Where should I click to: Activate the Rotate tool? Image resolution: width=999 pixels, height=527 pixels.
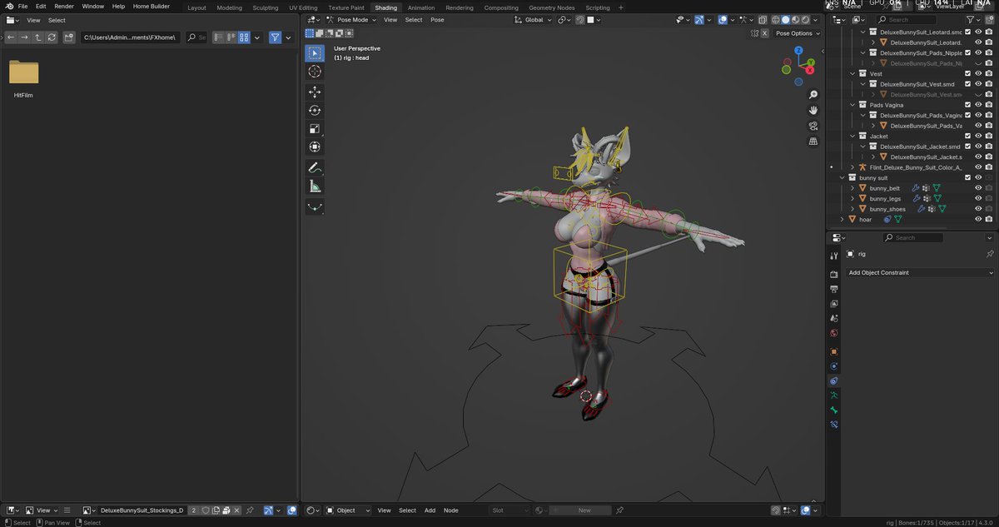(315, 110)
